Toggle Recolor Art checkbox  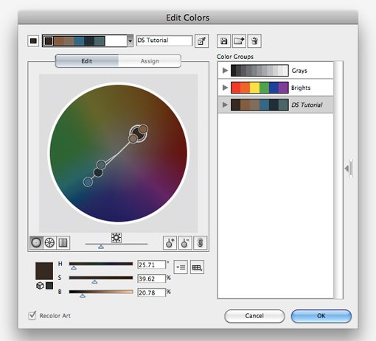pos(32,315)
